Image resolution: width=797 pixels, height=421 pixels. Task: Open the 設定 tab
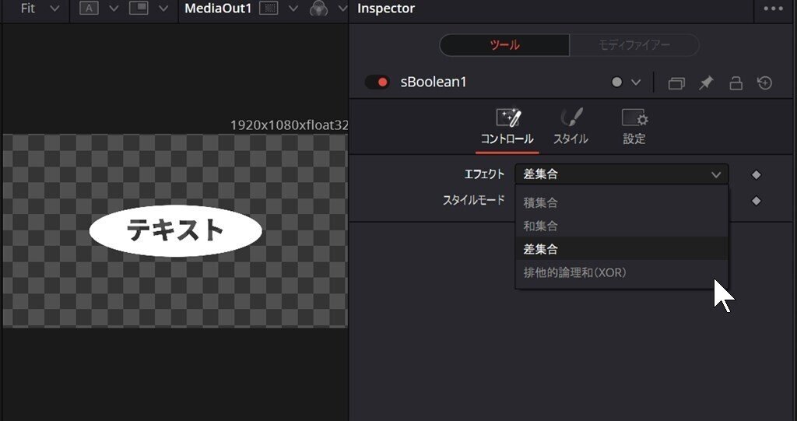[x=634, y=127]
